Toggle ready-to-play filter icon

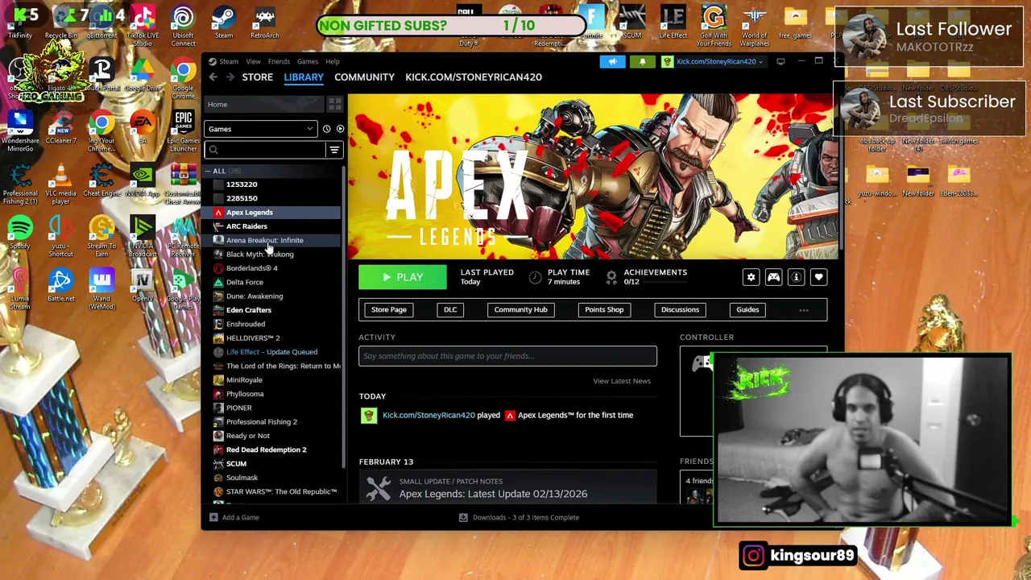340,129
